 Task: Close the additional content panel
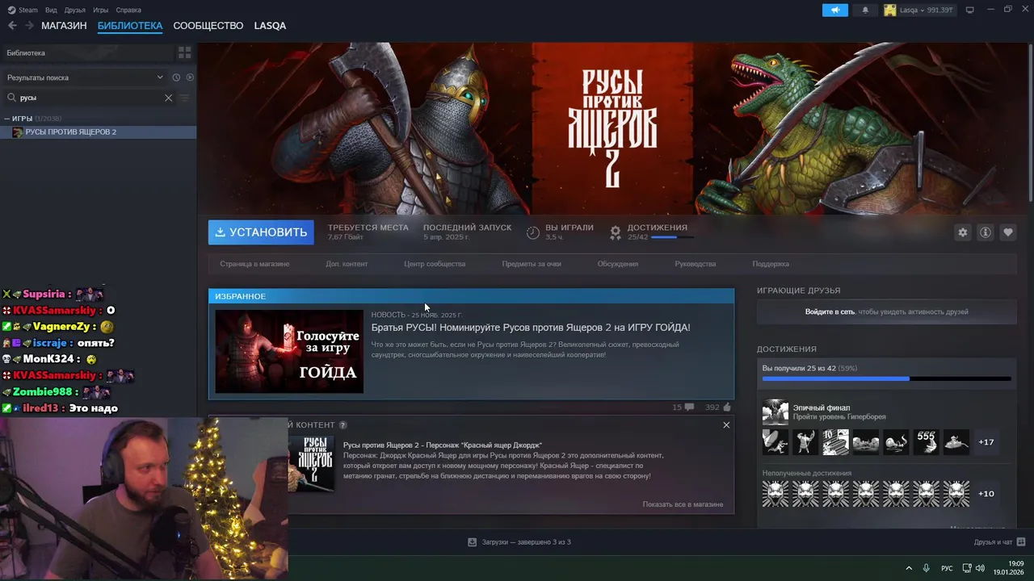pos(726,425)
